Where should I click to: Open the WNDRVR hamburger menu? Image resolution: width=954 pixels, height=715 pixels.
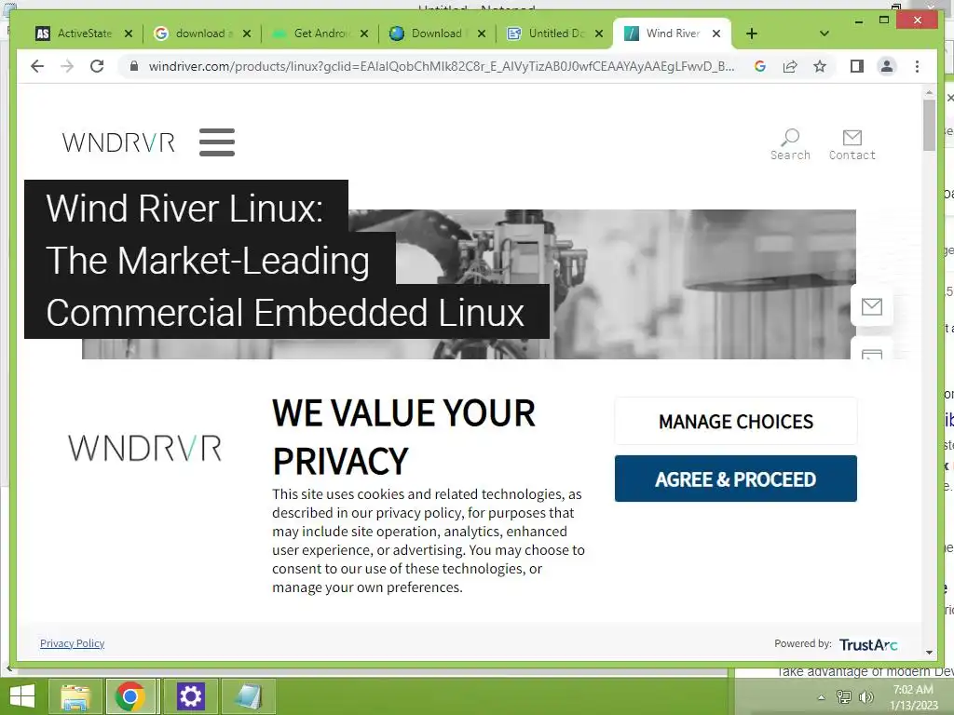(x=216, y=142)
